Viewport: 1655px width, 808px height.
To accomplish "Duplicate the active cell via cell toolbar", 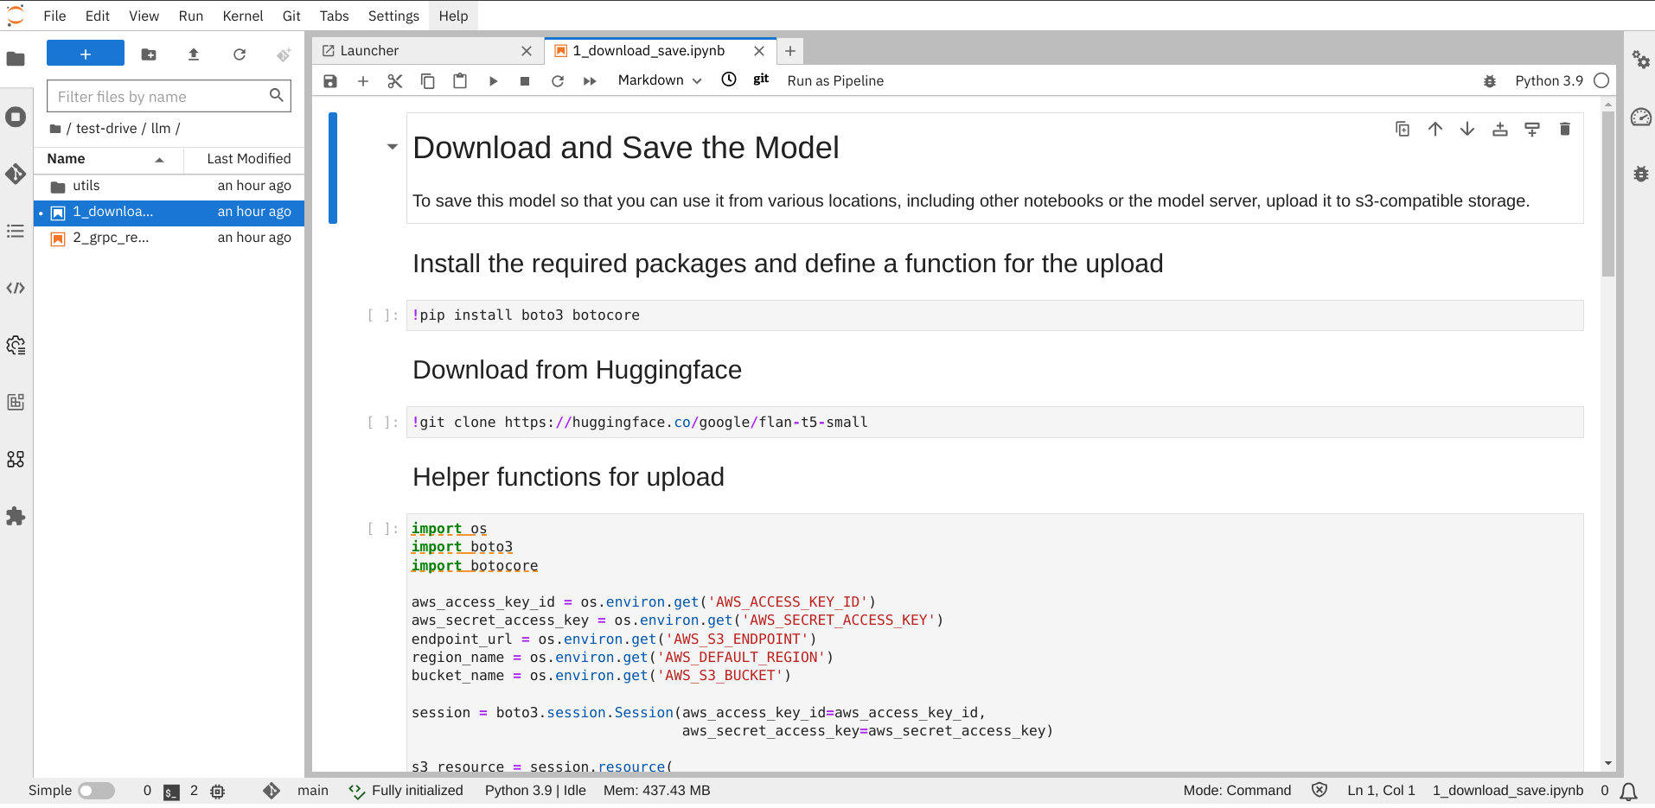I will 1403,129.
